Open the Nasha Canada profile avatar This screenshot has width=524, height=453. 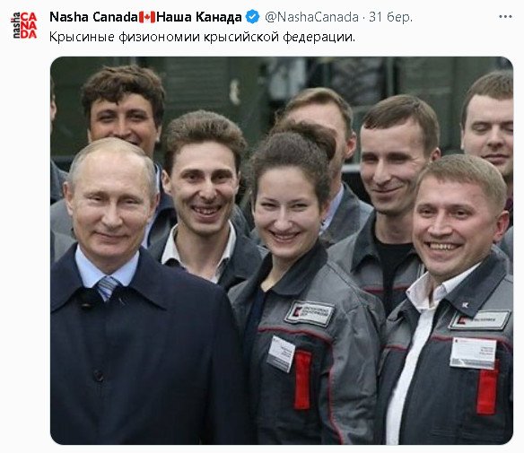click(24, 25)
